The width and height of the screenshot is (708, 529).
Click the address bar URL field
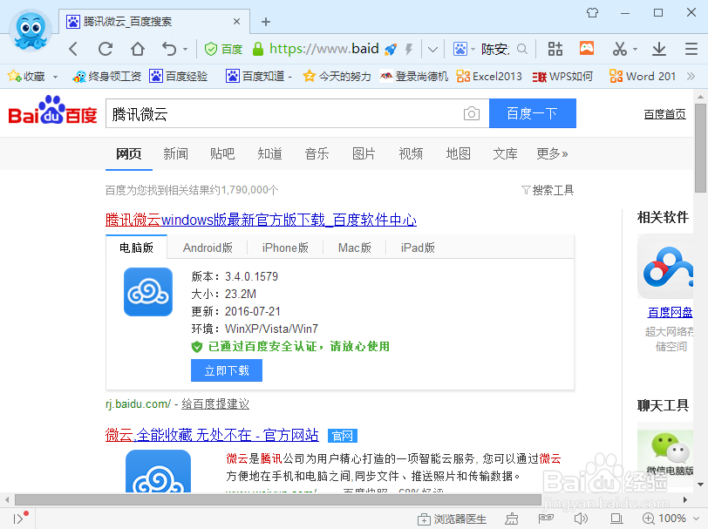coord(323,49)
